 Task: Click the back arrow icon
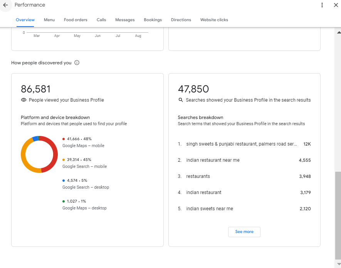[x=5, y=5]
